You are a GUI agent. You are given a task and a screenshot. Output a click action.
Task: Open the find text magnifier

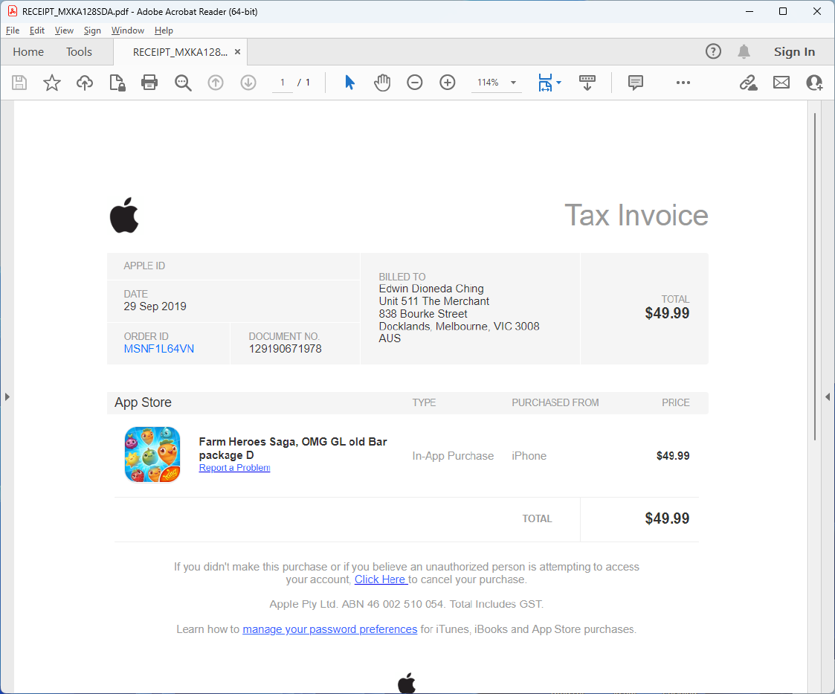183,83
